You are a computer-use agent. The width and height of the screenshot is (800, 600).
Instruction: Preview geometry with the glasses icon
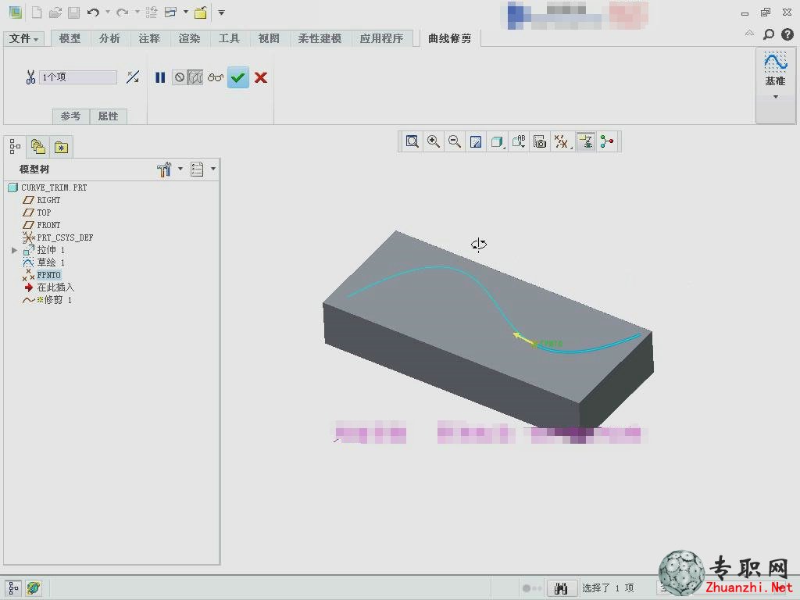point(216,77)
